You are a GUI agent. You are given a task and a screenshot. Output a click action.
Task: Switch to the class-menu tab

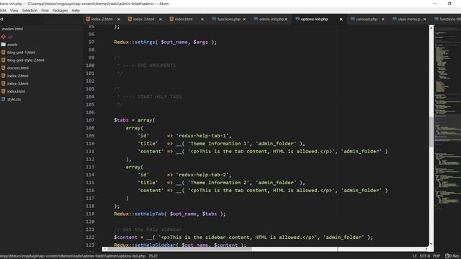410,19
